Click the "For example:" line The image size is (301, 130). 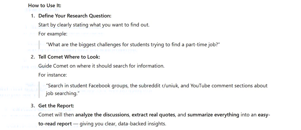(53, 34)
